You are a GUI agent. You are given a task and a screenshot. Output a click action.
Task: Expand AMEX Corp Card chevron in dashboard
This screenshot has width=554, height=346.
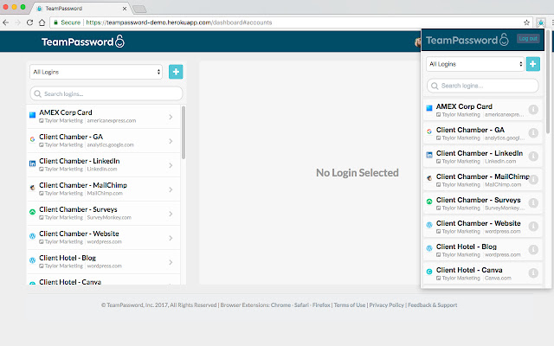coord(171,117)
